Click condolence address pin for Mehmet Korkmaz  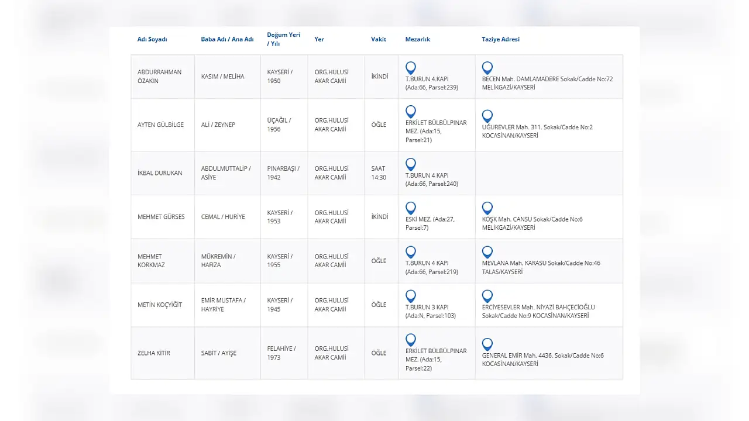[487, 252]
